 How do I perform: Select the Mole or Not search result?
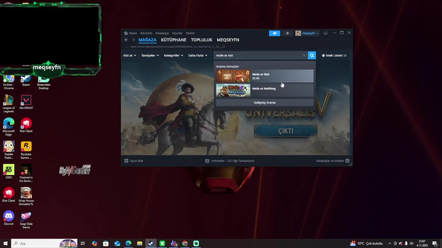pos(265,76)
